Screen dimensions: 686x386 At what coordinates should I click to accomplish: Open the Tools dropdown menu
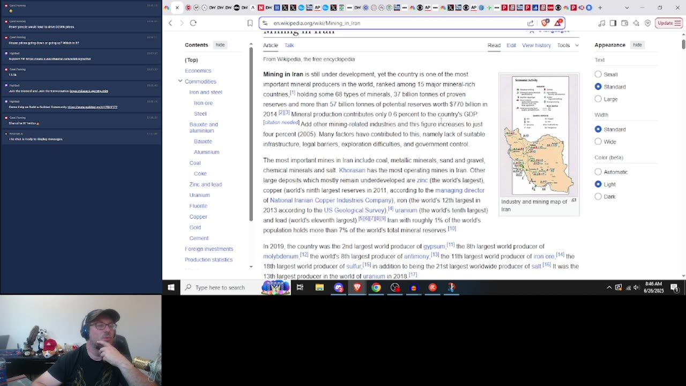tap(568, 45)
